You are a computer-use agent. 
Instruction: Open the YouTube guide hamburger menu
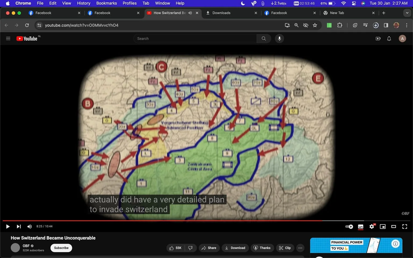pyautogui.click(x=8, y=39)
